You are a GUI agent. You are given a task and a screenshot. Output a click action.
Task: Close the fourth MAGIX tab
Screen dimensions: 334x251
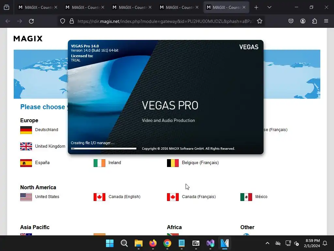pos(197,7)
